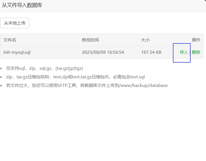Click the note starting with 若文件过大
Viewport: 206px width, 161px height.
pos(87,86)
